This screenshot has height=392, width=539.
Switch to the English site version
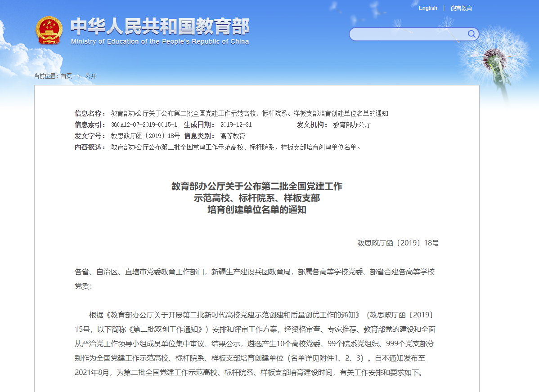pos(428,8)
